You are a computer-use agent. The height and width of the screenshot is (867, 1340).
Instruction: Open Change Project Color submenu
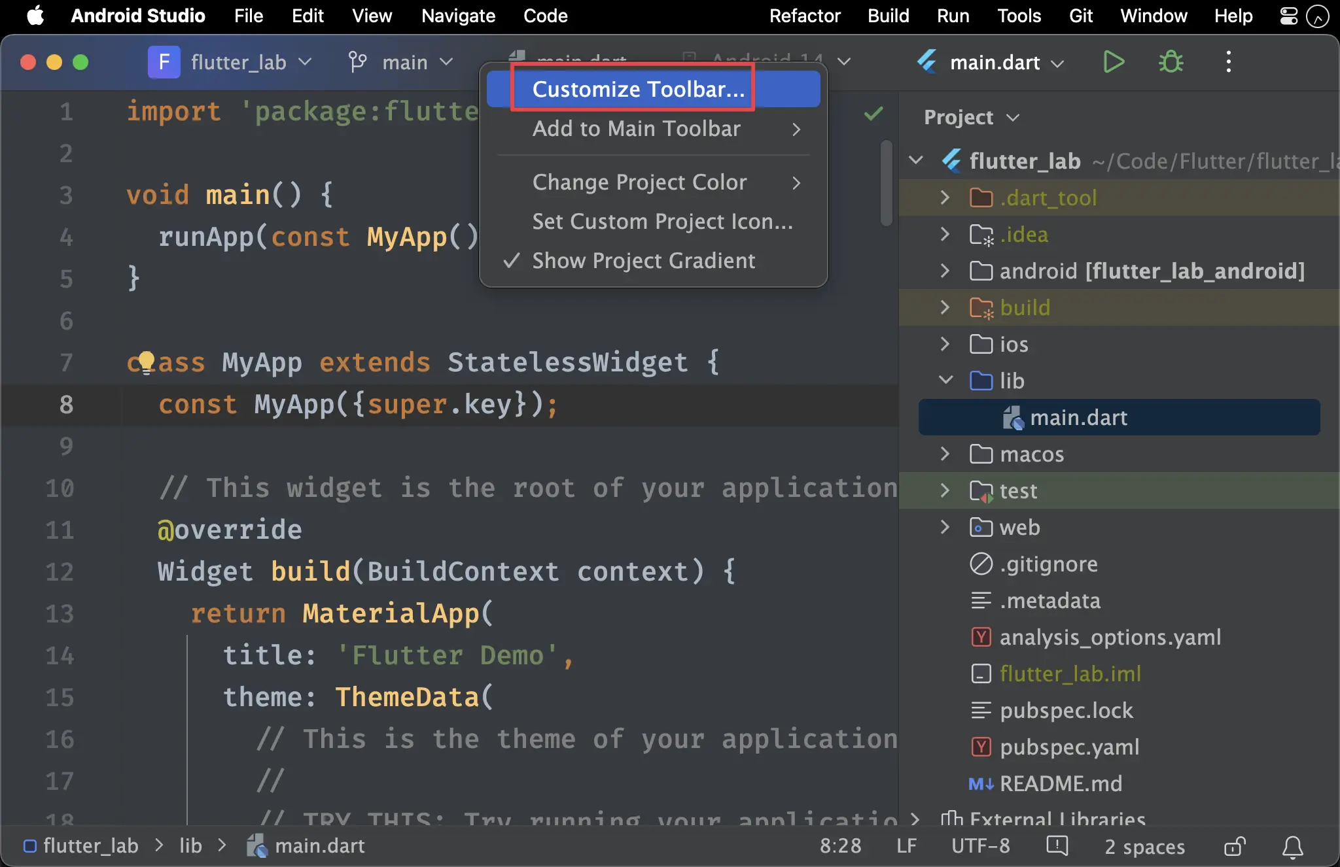tap(654, 182)
